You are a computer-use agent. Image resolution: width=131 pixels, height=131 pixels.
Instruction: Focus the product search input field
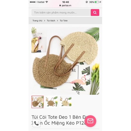[61, 13]
